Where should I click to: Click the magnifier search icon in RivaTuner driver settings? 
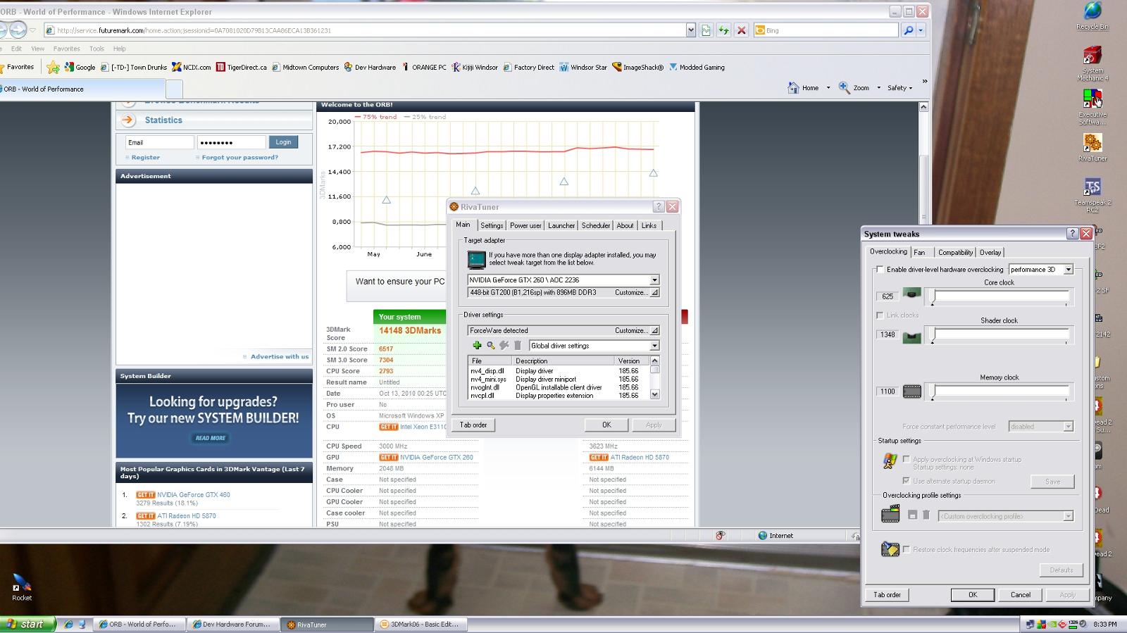point(491,346)
